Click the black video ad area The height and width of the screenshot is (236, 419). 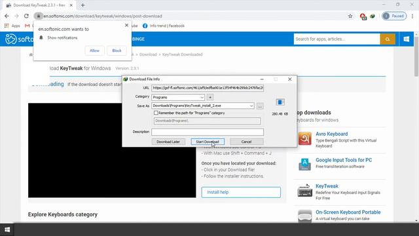(x=112, y=150)
